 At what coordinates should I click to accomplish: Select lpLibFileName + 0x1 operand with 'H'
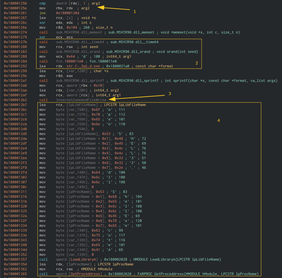click(88, 139)
